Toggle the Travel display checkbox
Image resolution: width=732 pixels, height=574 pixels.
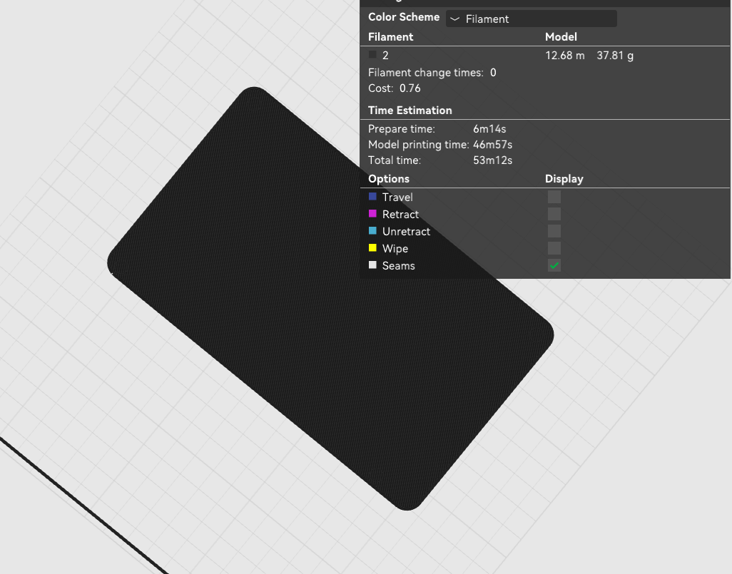[554, 197]
